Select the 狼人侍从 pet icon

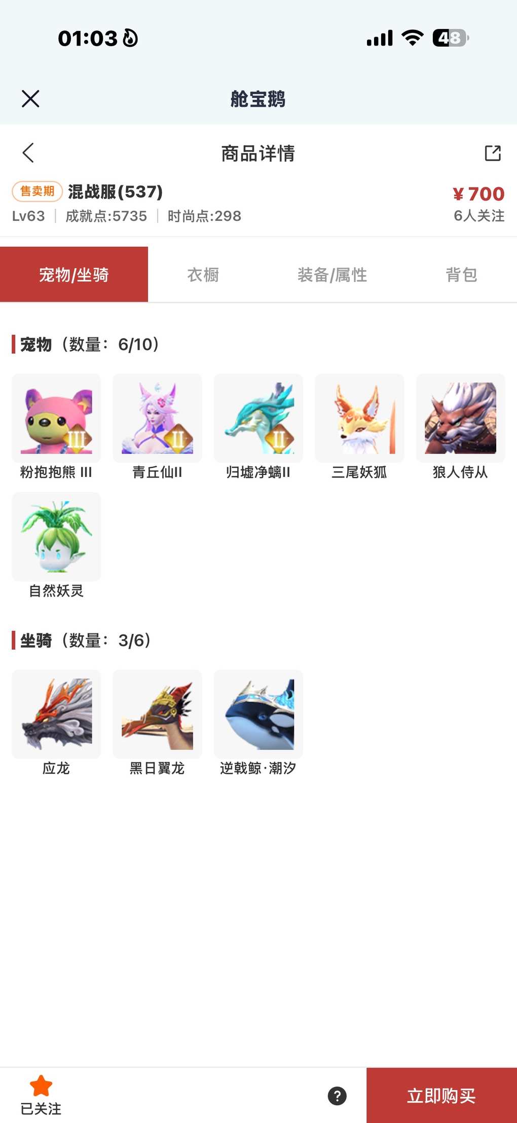[461, 418]
